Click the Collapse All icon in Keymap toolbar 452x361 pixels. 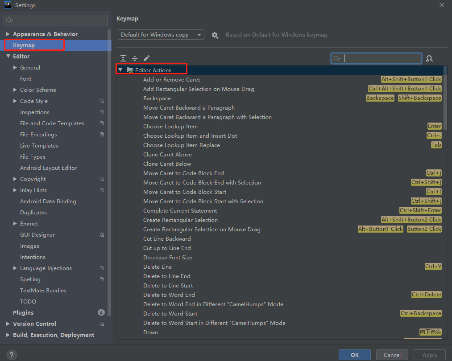pos(135,58)
